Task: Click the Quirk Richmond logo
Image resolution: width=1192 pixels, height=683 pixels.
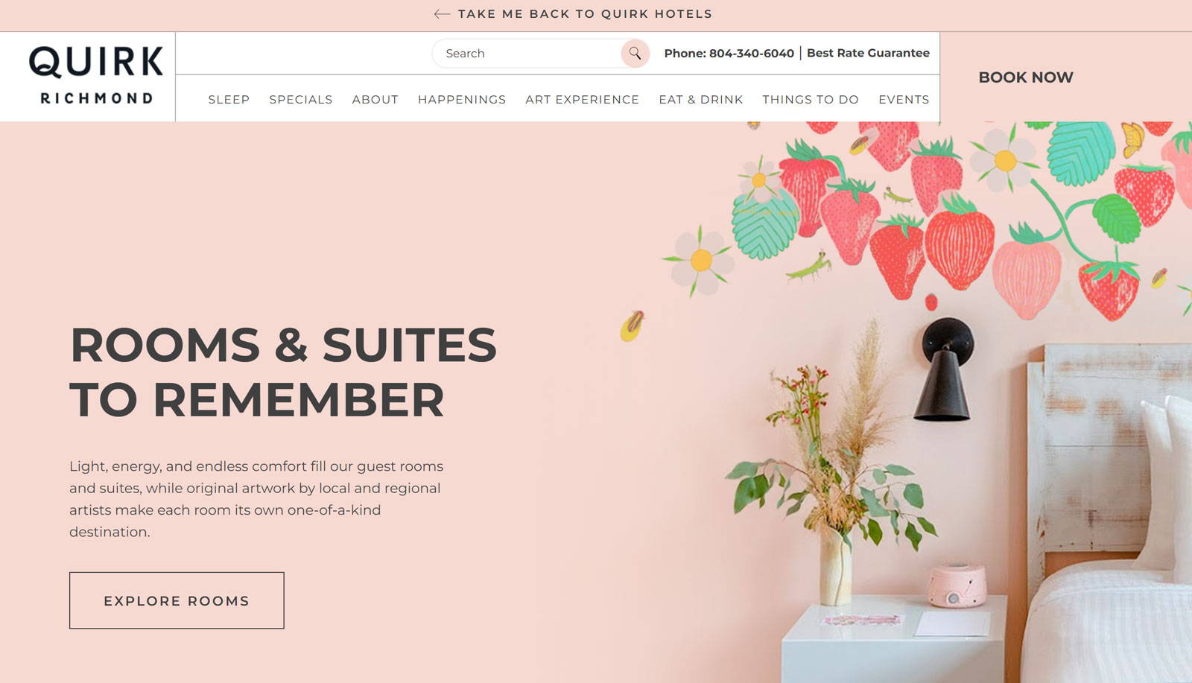Action: point(96,76)
